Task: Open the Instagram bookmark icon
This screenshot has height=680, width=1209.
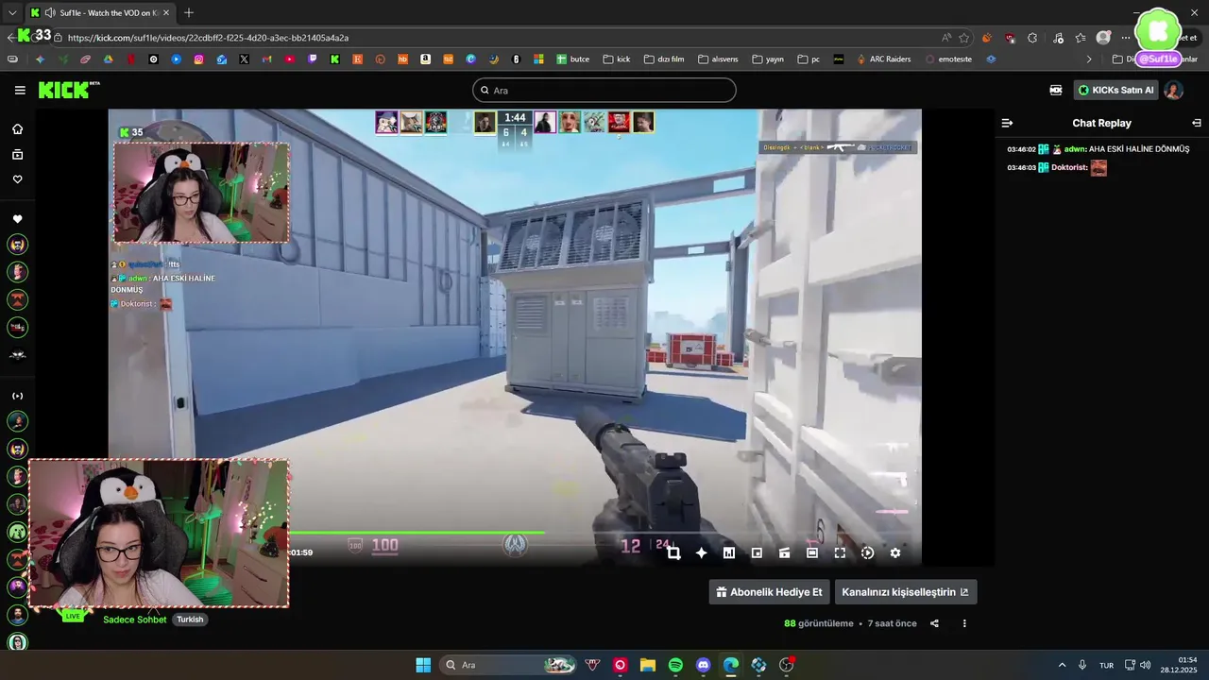Action: point(198,59)
